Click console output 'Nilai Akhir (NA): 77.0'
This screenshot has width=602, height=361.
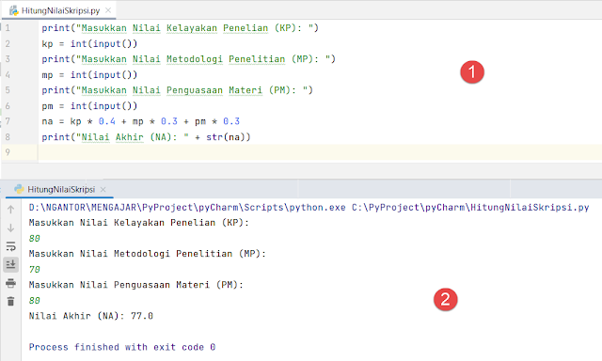coord(91,316)
